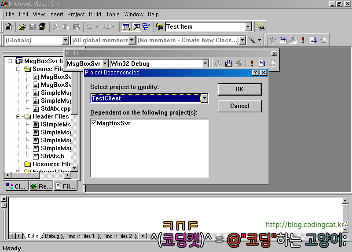
Task: Open the File menu
Action: click(10, 15)
